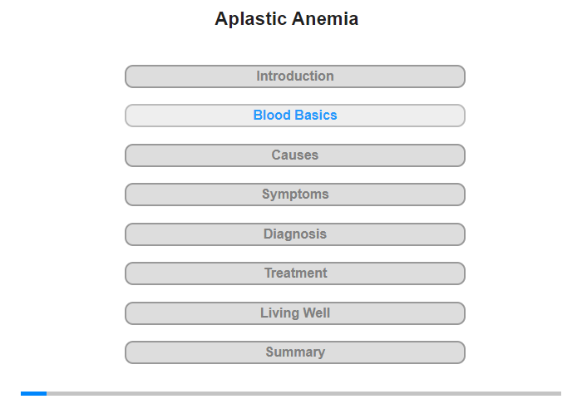Screen dimensions: 582x399
Task: Click the word Anemia in the heading
Action: click(325, 19)
